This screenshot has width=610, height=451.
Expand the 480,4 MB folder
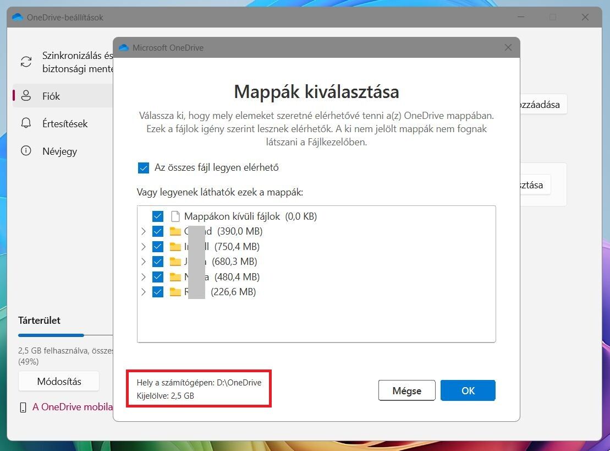click(x=143, y=277)
